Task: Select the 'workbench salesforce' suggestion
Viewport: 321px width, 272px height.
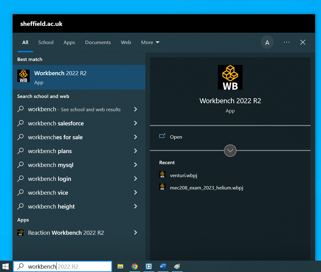Action: tap(56, 123)
